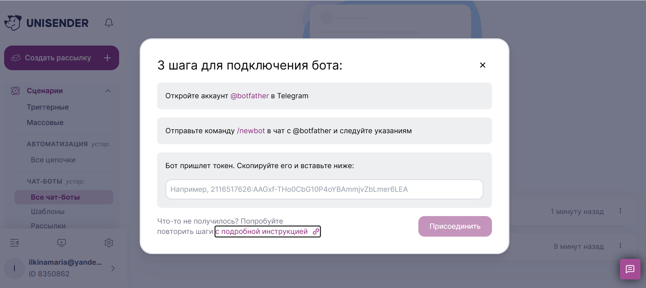Open options for the 1 минуту назад row

620,211
